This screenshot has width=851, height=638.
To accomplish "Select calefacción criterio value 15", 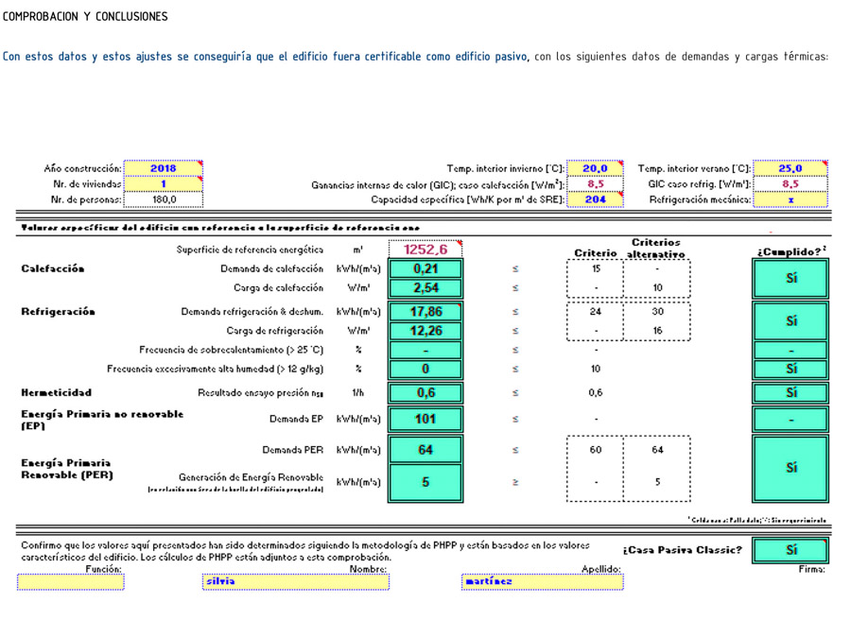I will 596,268.
